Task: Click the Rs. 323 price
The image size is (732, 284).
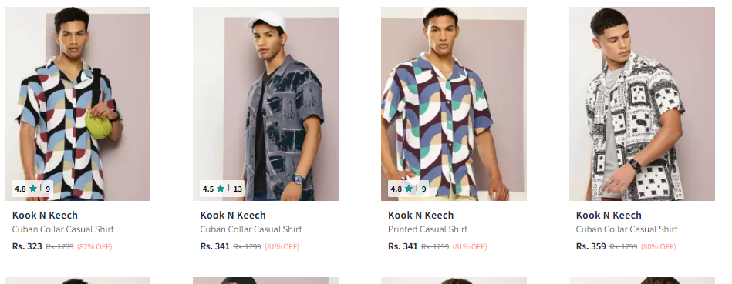Action: [27, 246]
